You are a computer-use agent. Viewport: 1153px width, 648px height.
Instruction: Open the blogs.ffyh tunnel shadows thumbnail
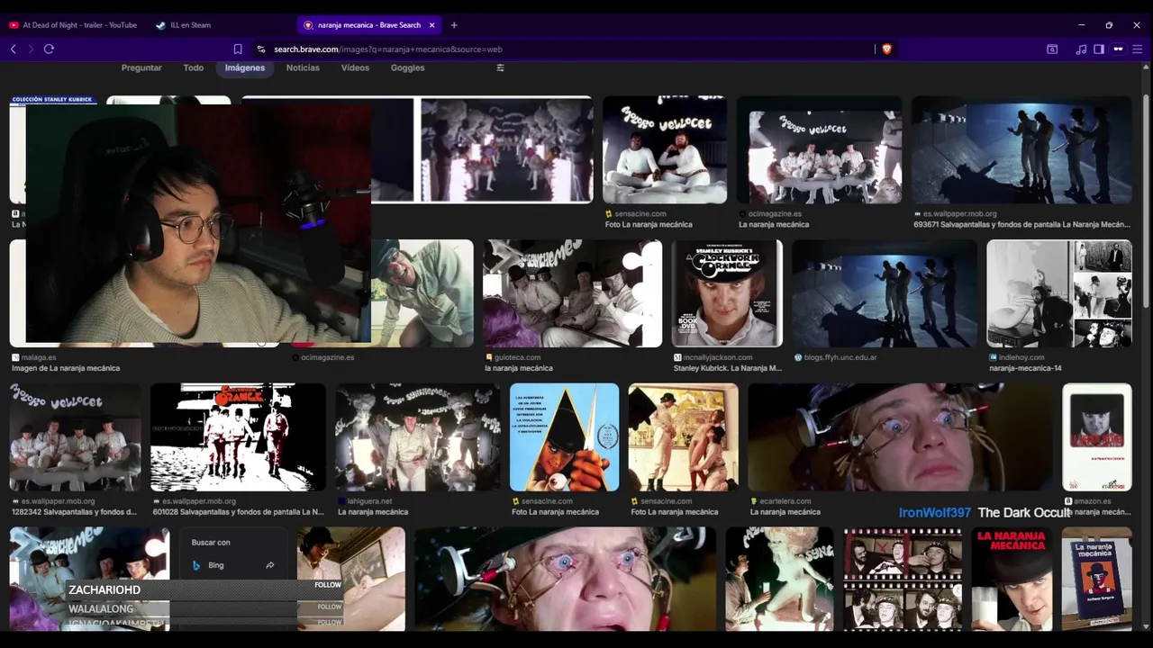coord(885,293)
